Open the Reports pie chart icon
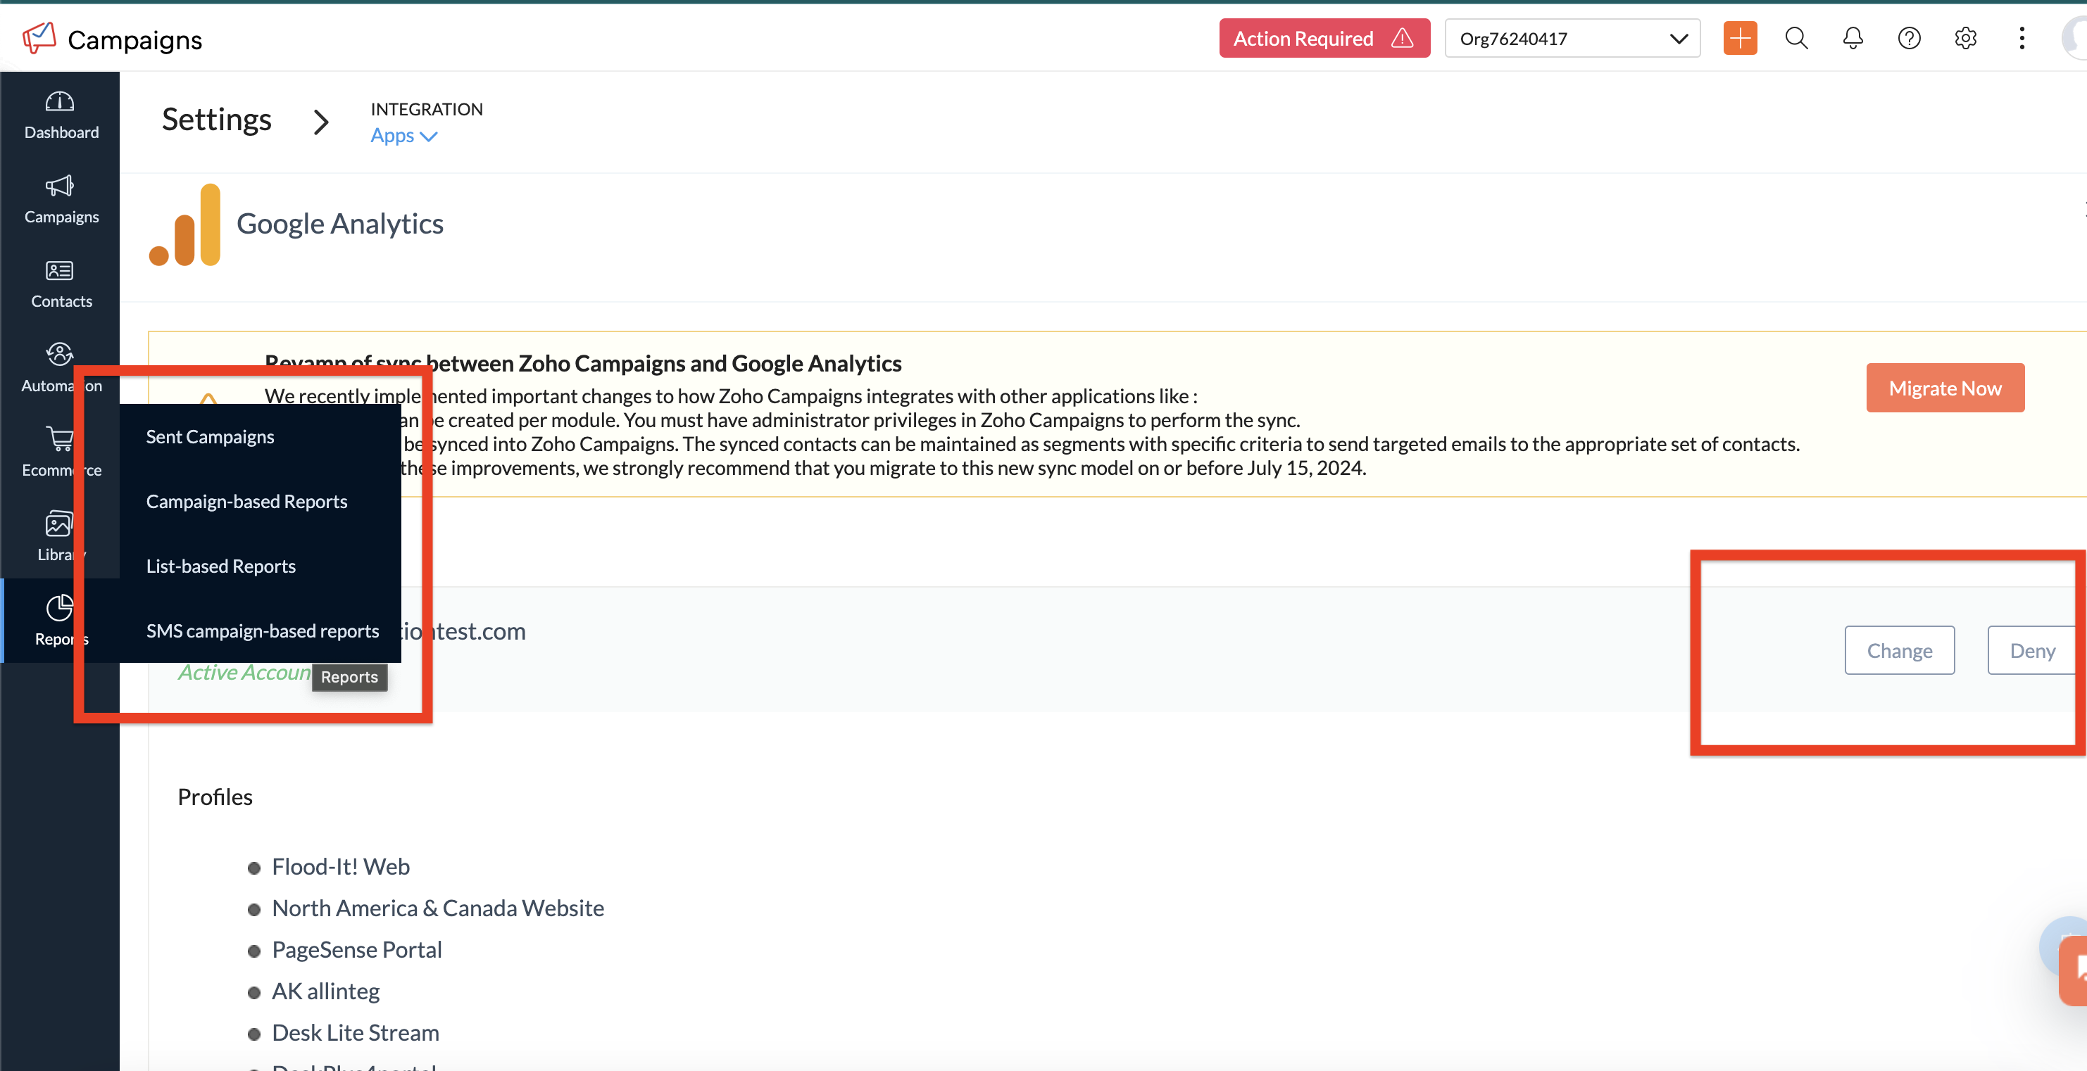This screenshot has height=1071, width=2087. coord(58,619)
